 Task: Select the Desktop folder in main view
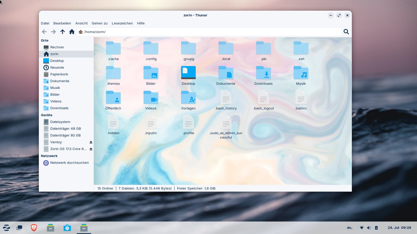[188, 76]
